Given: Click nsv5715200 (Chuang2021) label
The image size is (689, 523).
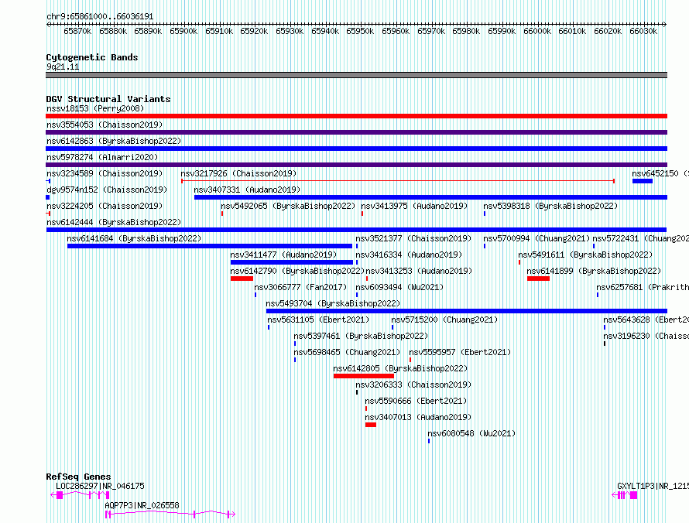Looking at the screenshot, I should [x=444, y=320].
